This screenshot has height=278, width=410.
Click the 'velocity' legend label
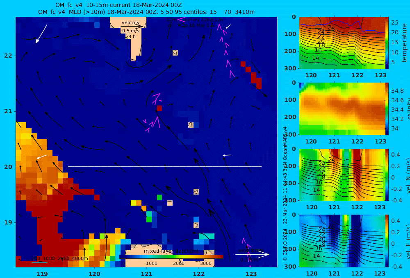coord(130,22)
